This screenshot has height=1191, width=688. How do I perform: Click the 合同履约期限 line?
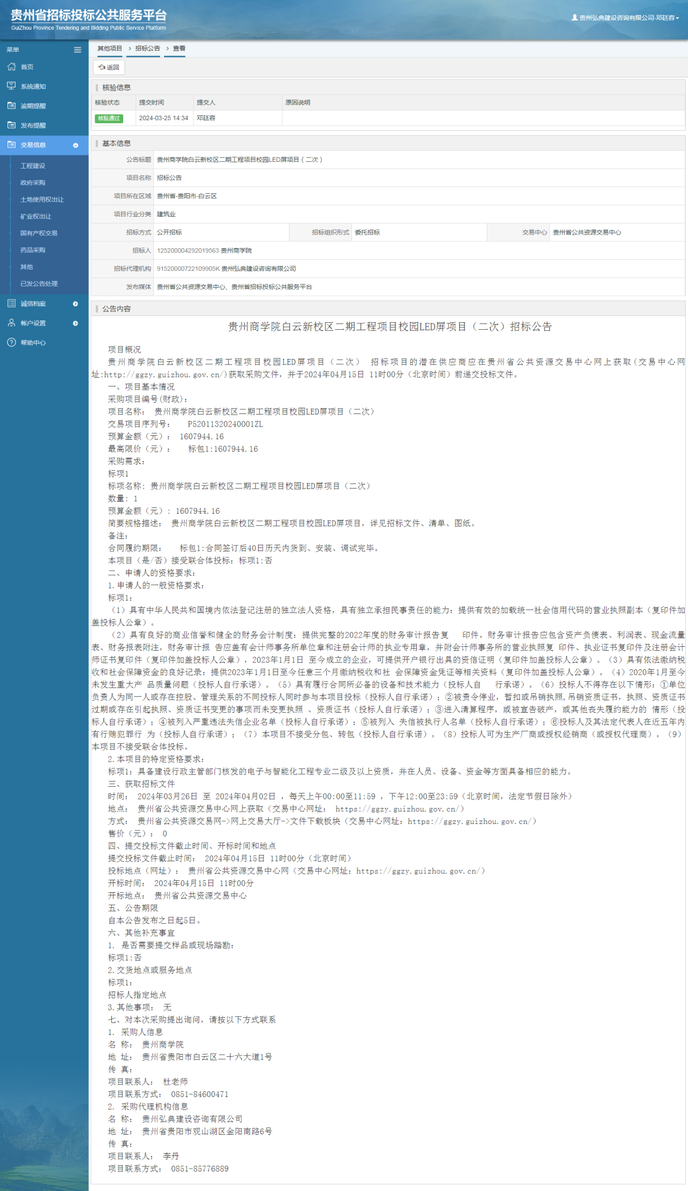point(244,548)
